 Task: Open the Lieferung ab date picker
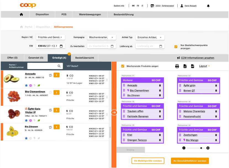pos(150,46)
